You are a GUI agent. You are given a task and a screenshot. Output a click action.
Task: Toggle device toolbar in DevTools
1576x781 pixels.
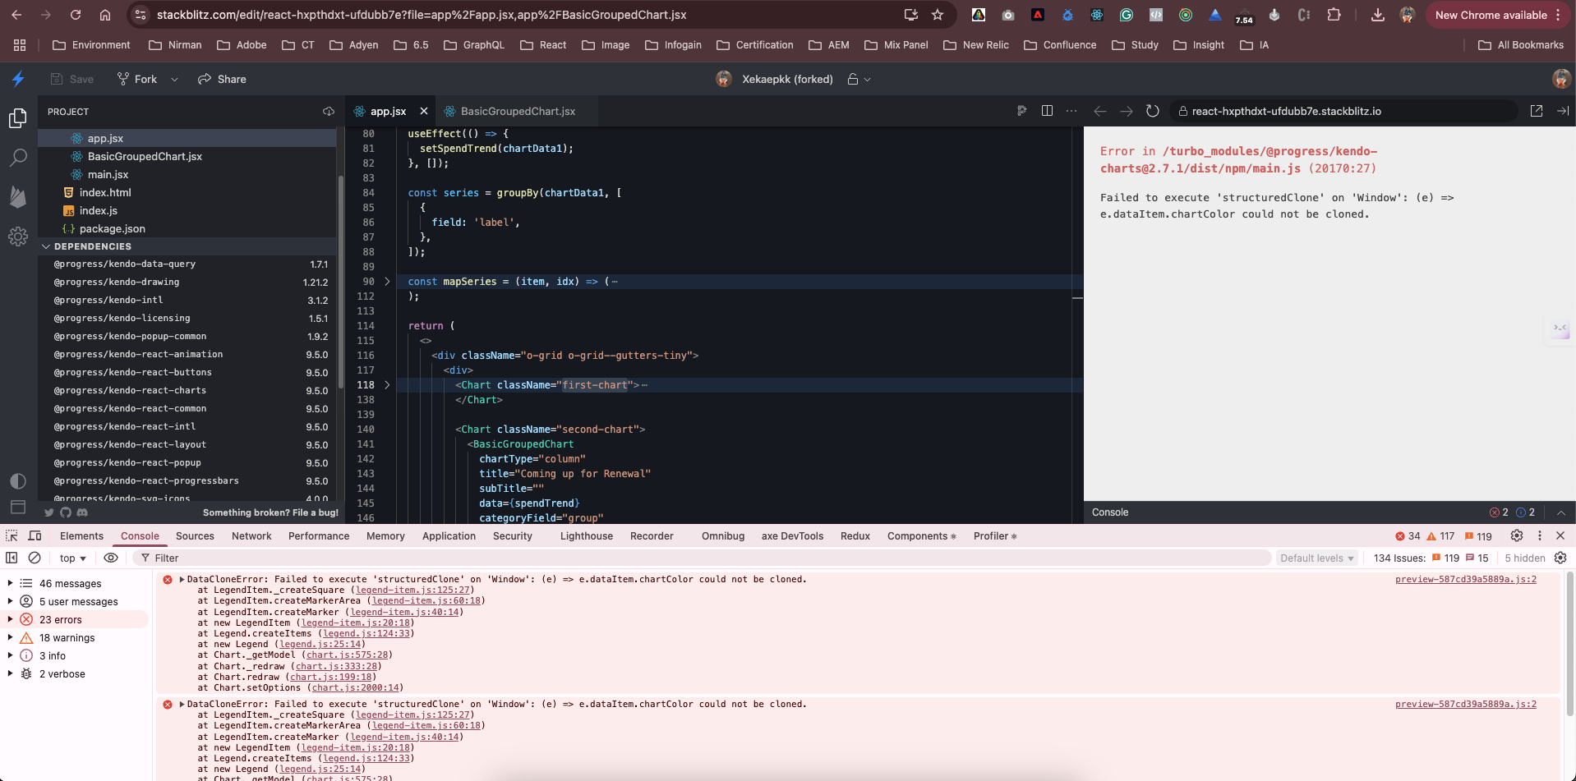click(x=35, y=535)
